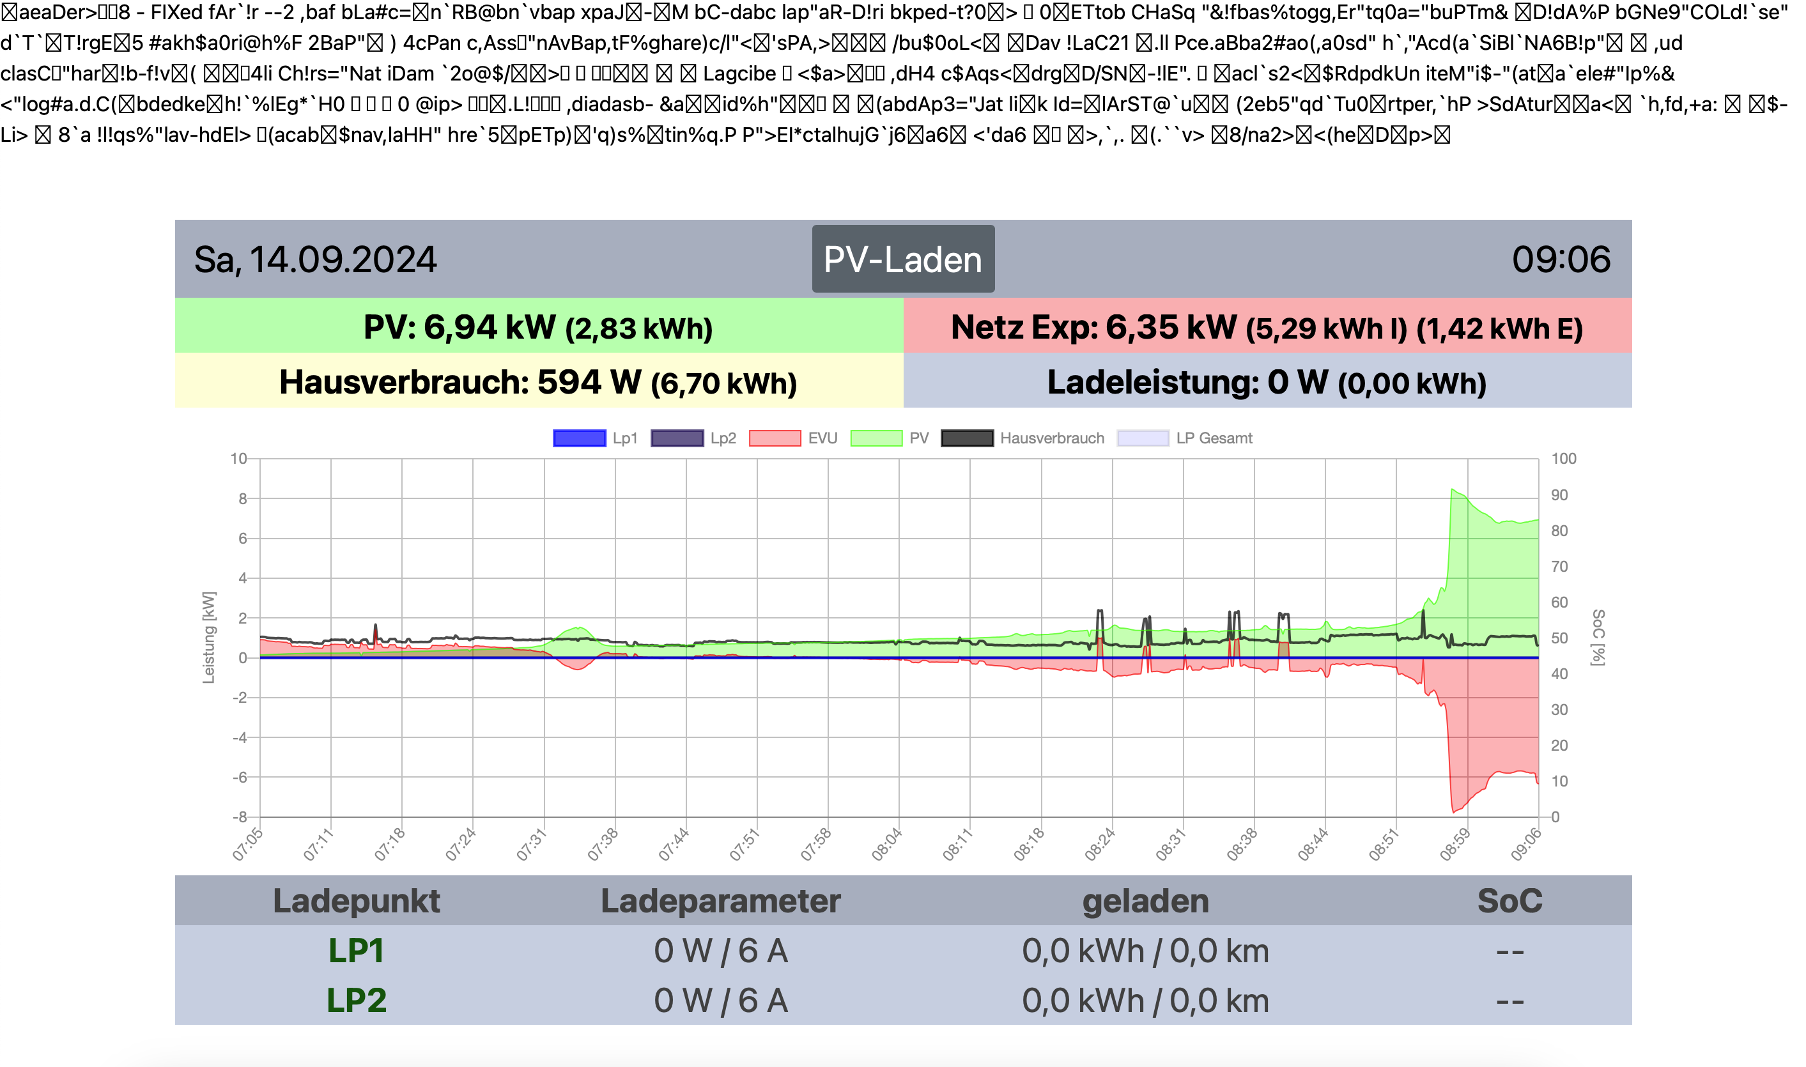Hide the EVU series via legend
Viewport: 1806px width, 1067px height.
point(775,438)
